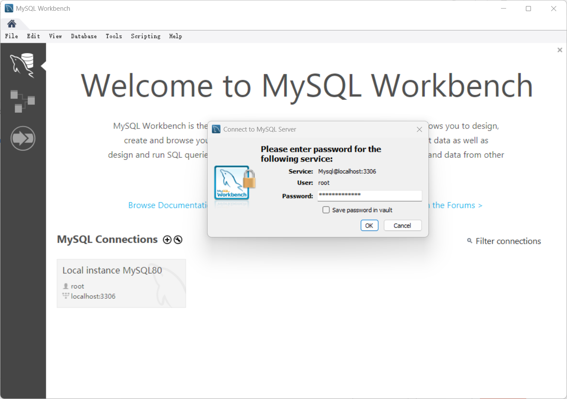Close the Connect to MySQL Server dialog
This screenshot has width=567, height=399.
tap(419, 129)
